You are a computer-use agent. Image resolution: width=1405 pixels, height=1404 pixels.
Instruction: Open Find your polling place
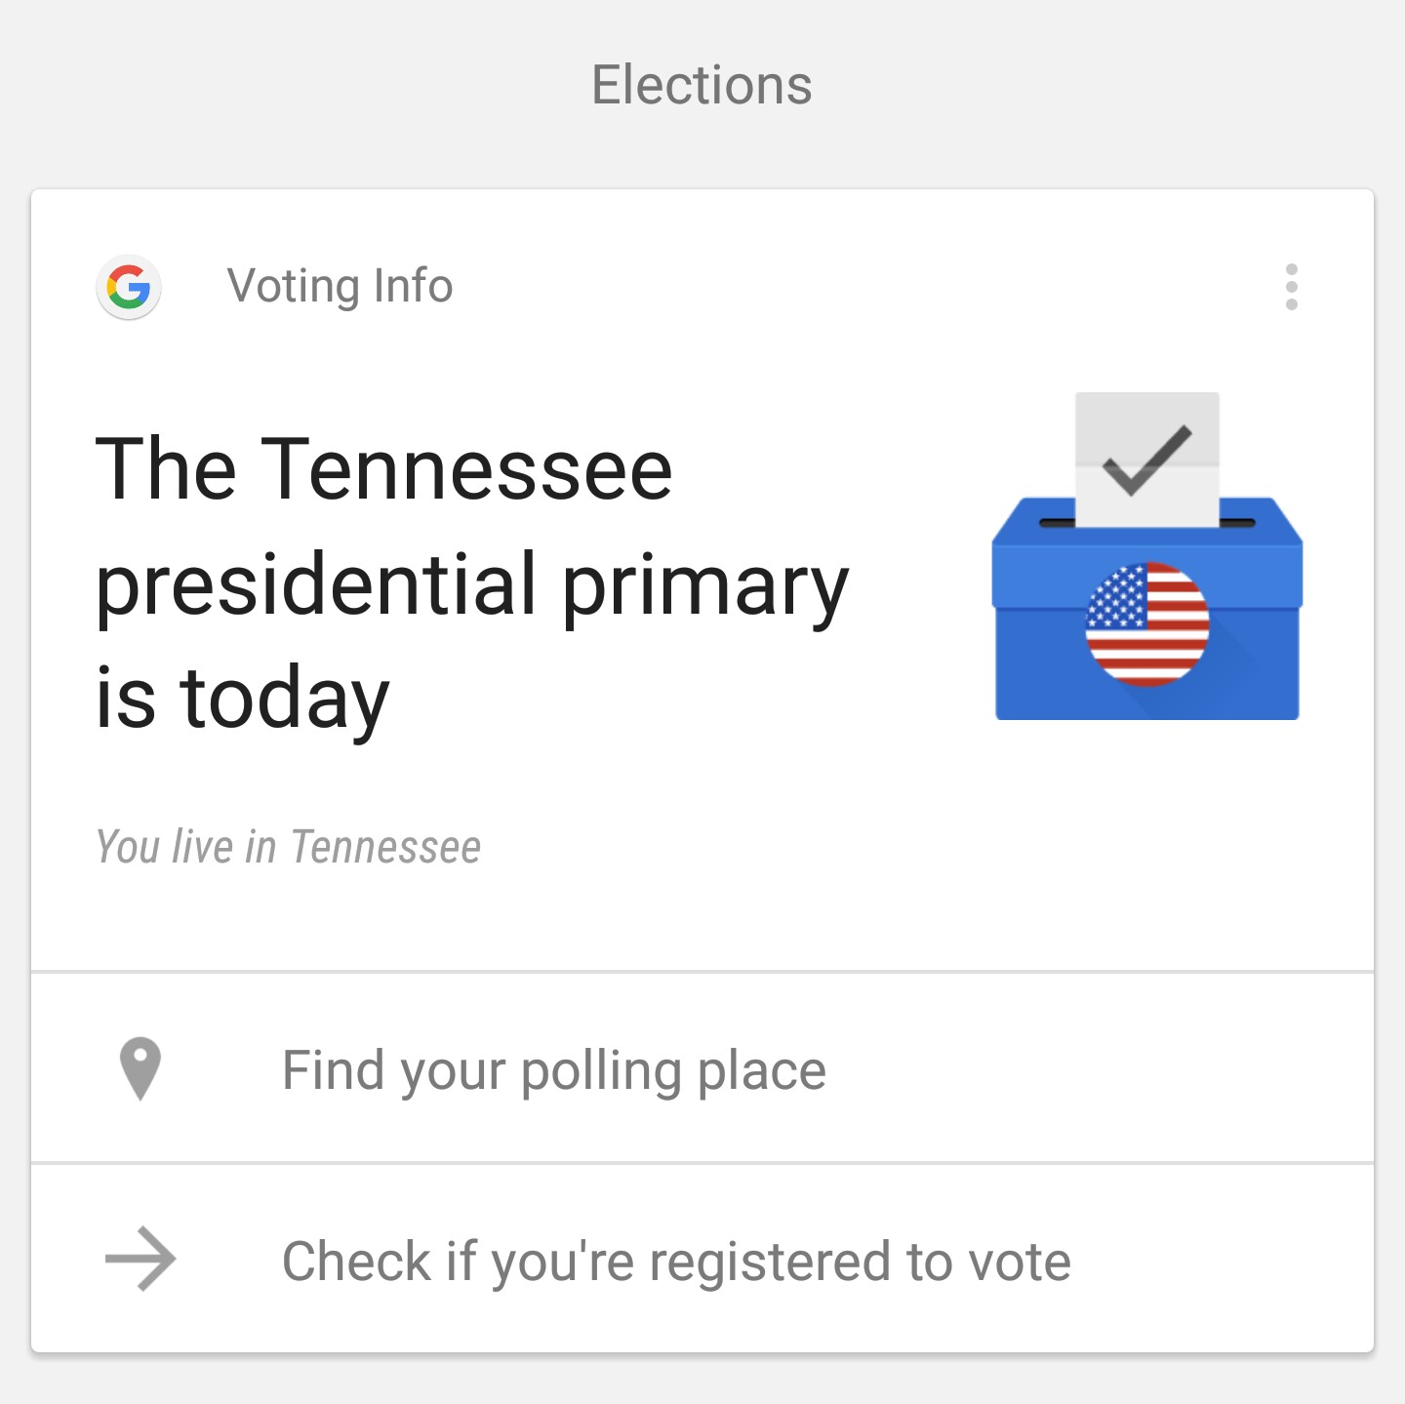pyautogui.click(x=553, y=1070)
